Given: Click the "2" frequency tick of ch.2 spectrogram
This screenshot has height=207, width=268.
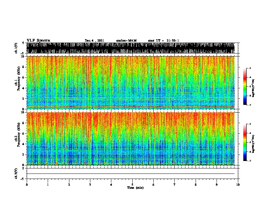Looking at the screenshot, I should click(23, 155).
